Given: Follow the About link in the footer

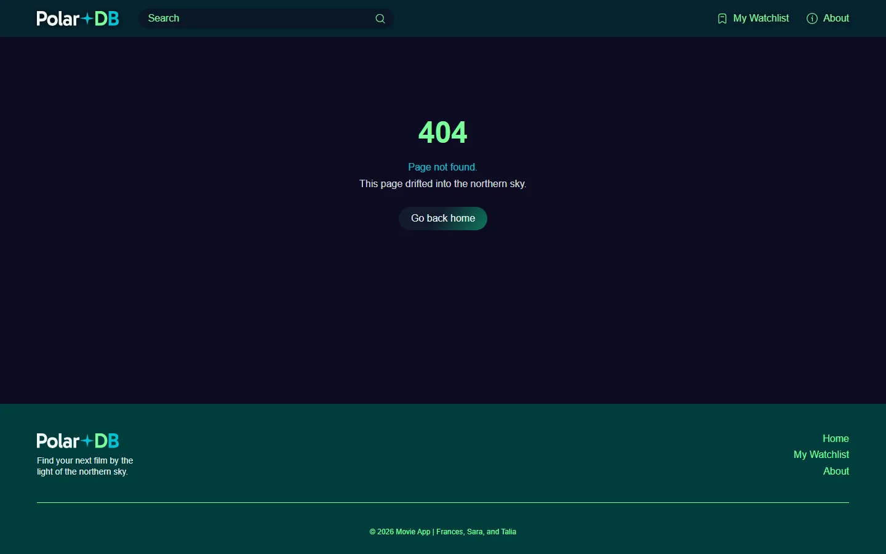Looking at the screenshot, I should click(836, 471).
